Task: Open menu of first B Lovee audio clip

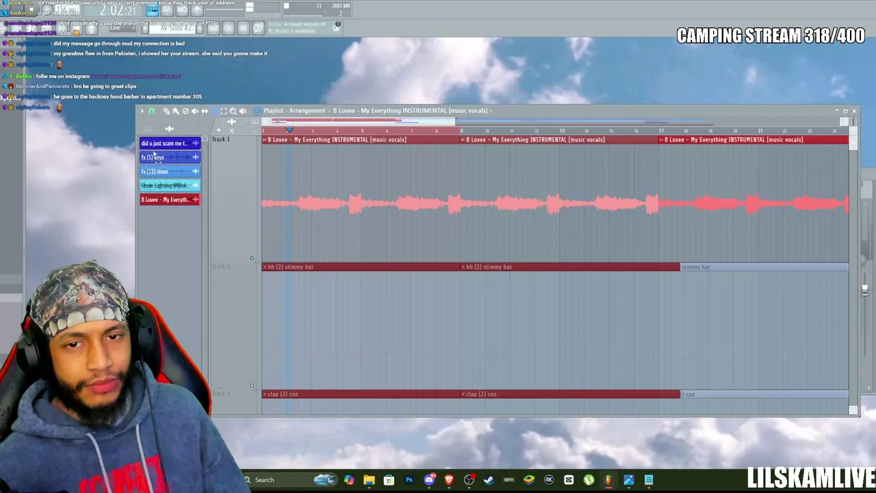Action: coord(265,140)
